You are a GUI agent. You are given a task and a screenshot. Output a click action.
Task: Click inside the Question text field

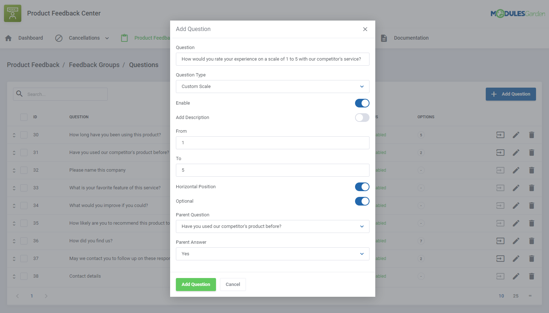(x=272, y=59)
